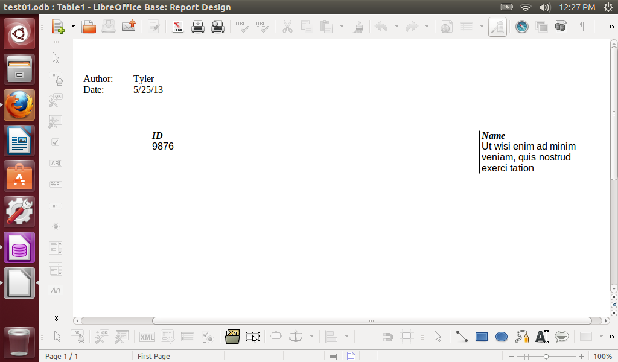Toggle the Gallery button in drawing toolbar
The width and height of the screenshot is (618, 362).
[x=232, y=337]
